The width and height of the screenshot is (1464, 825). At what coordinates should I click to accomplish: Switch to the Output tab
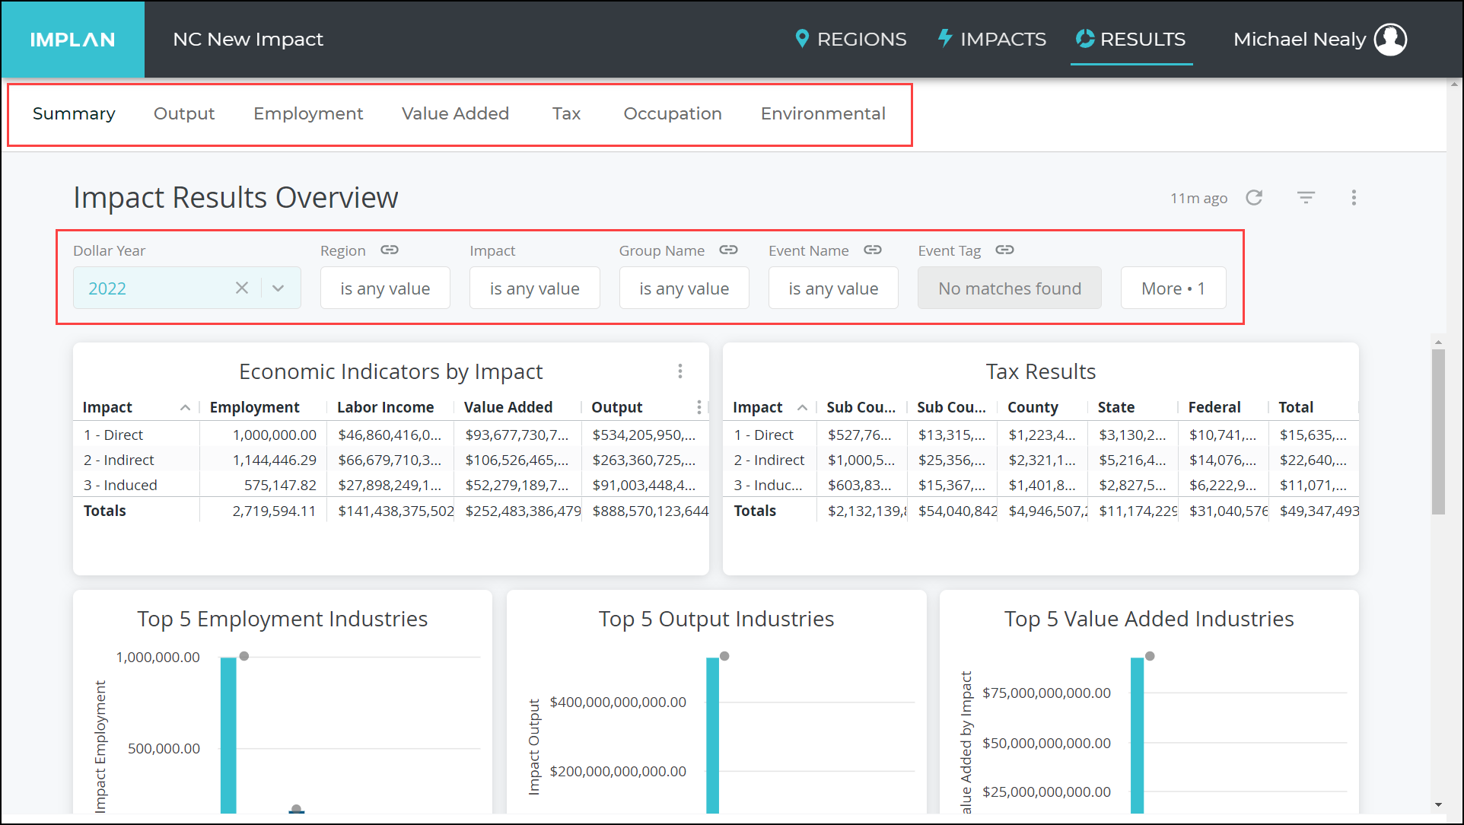184,113
